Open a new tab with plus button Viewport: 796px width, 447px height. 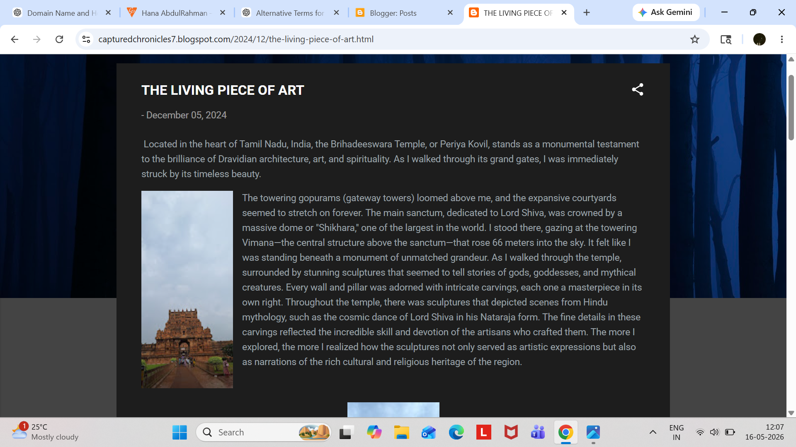587,13
